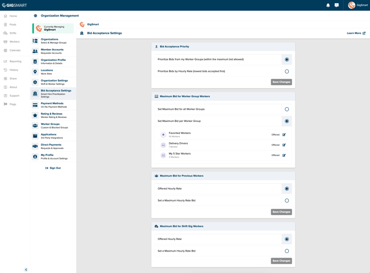Image resolution: width=370 pixels, height=273 pixels.
Task: Select Prioritize Bids by Hourly Rate
Action: pos(287,72)
